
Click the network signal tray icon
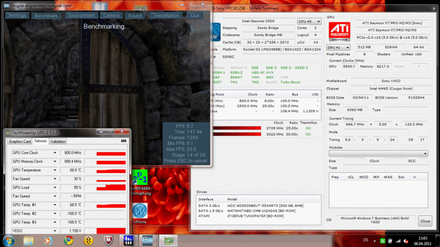(x=398, y=241)
